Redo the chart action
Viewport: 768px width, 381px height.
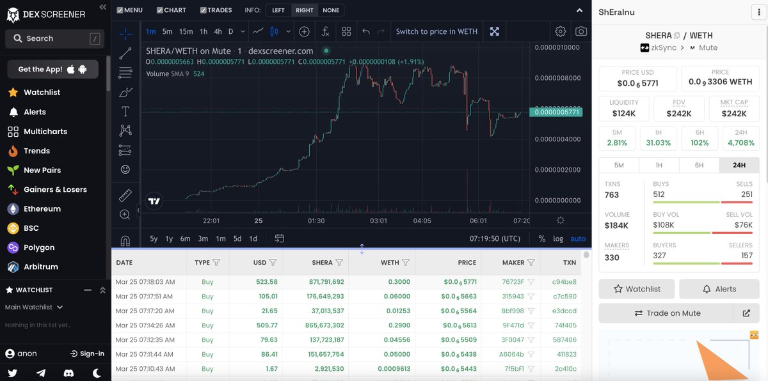click(x=381, y=31)
